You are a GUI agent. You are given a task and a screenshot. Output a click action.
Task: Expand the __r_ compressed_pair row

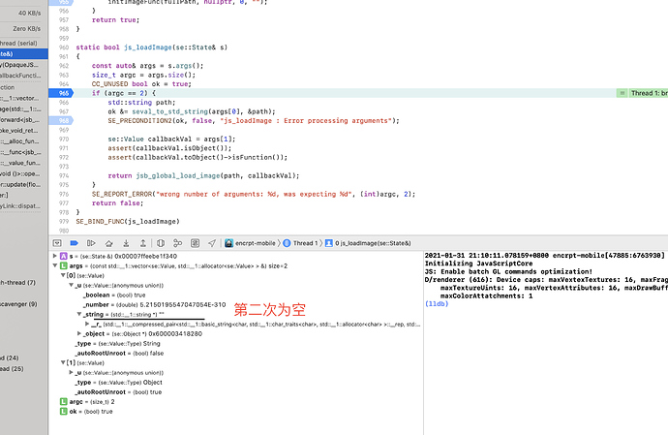(87, 325)
